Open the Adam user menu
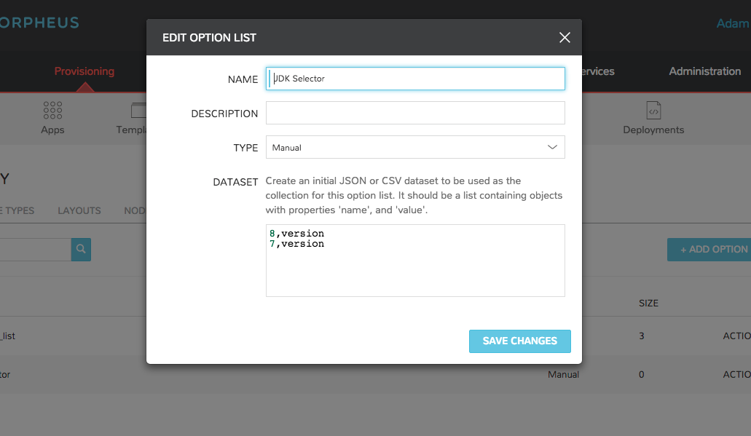 [733, 23]
